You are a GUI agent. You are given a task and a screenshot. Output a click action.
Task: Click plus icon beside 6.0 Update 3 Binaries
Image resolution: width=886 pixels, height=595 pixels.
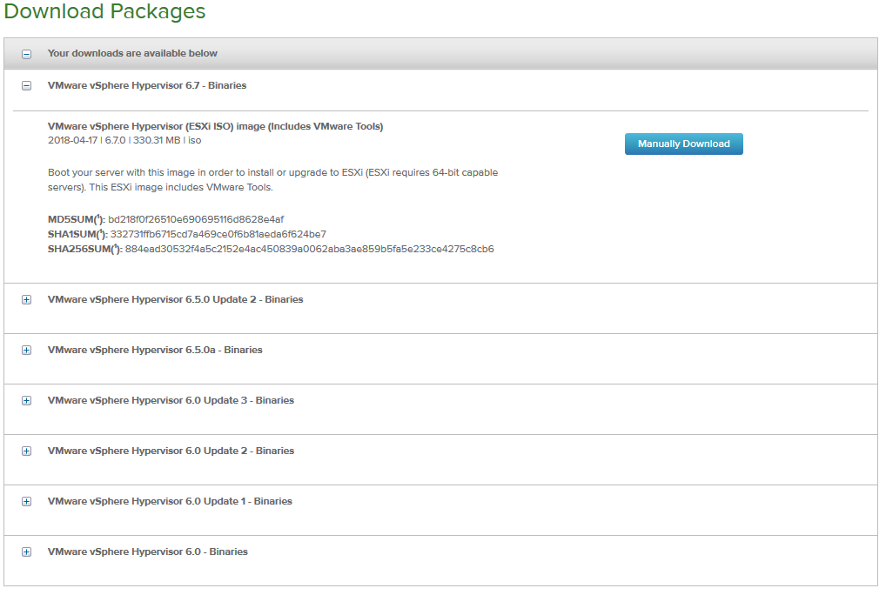26,401
